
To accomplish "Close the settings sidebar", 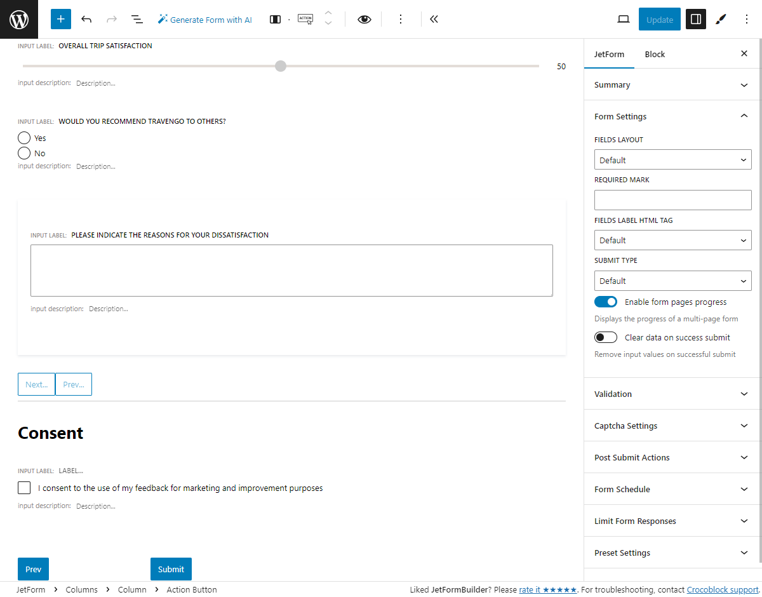I will point(744,53).
